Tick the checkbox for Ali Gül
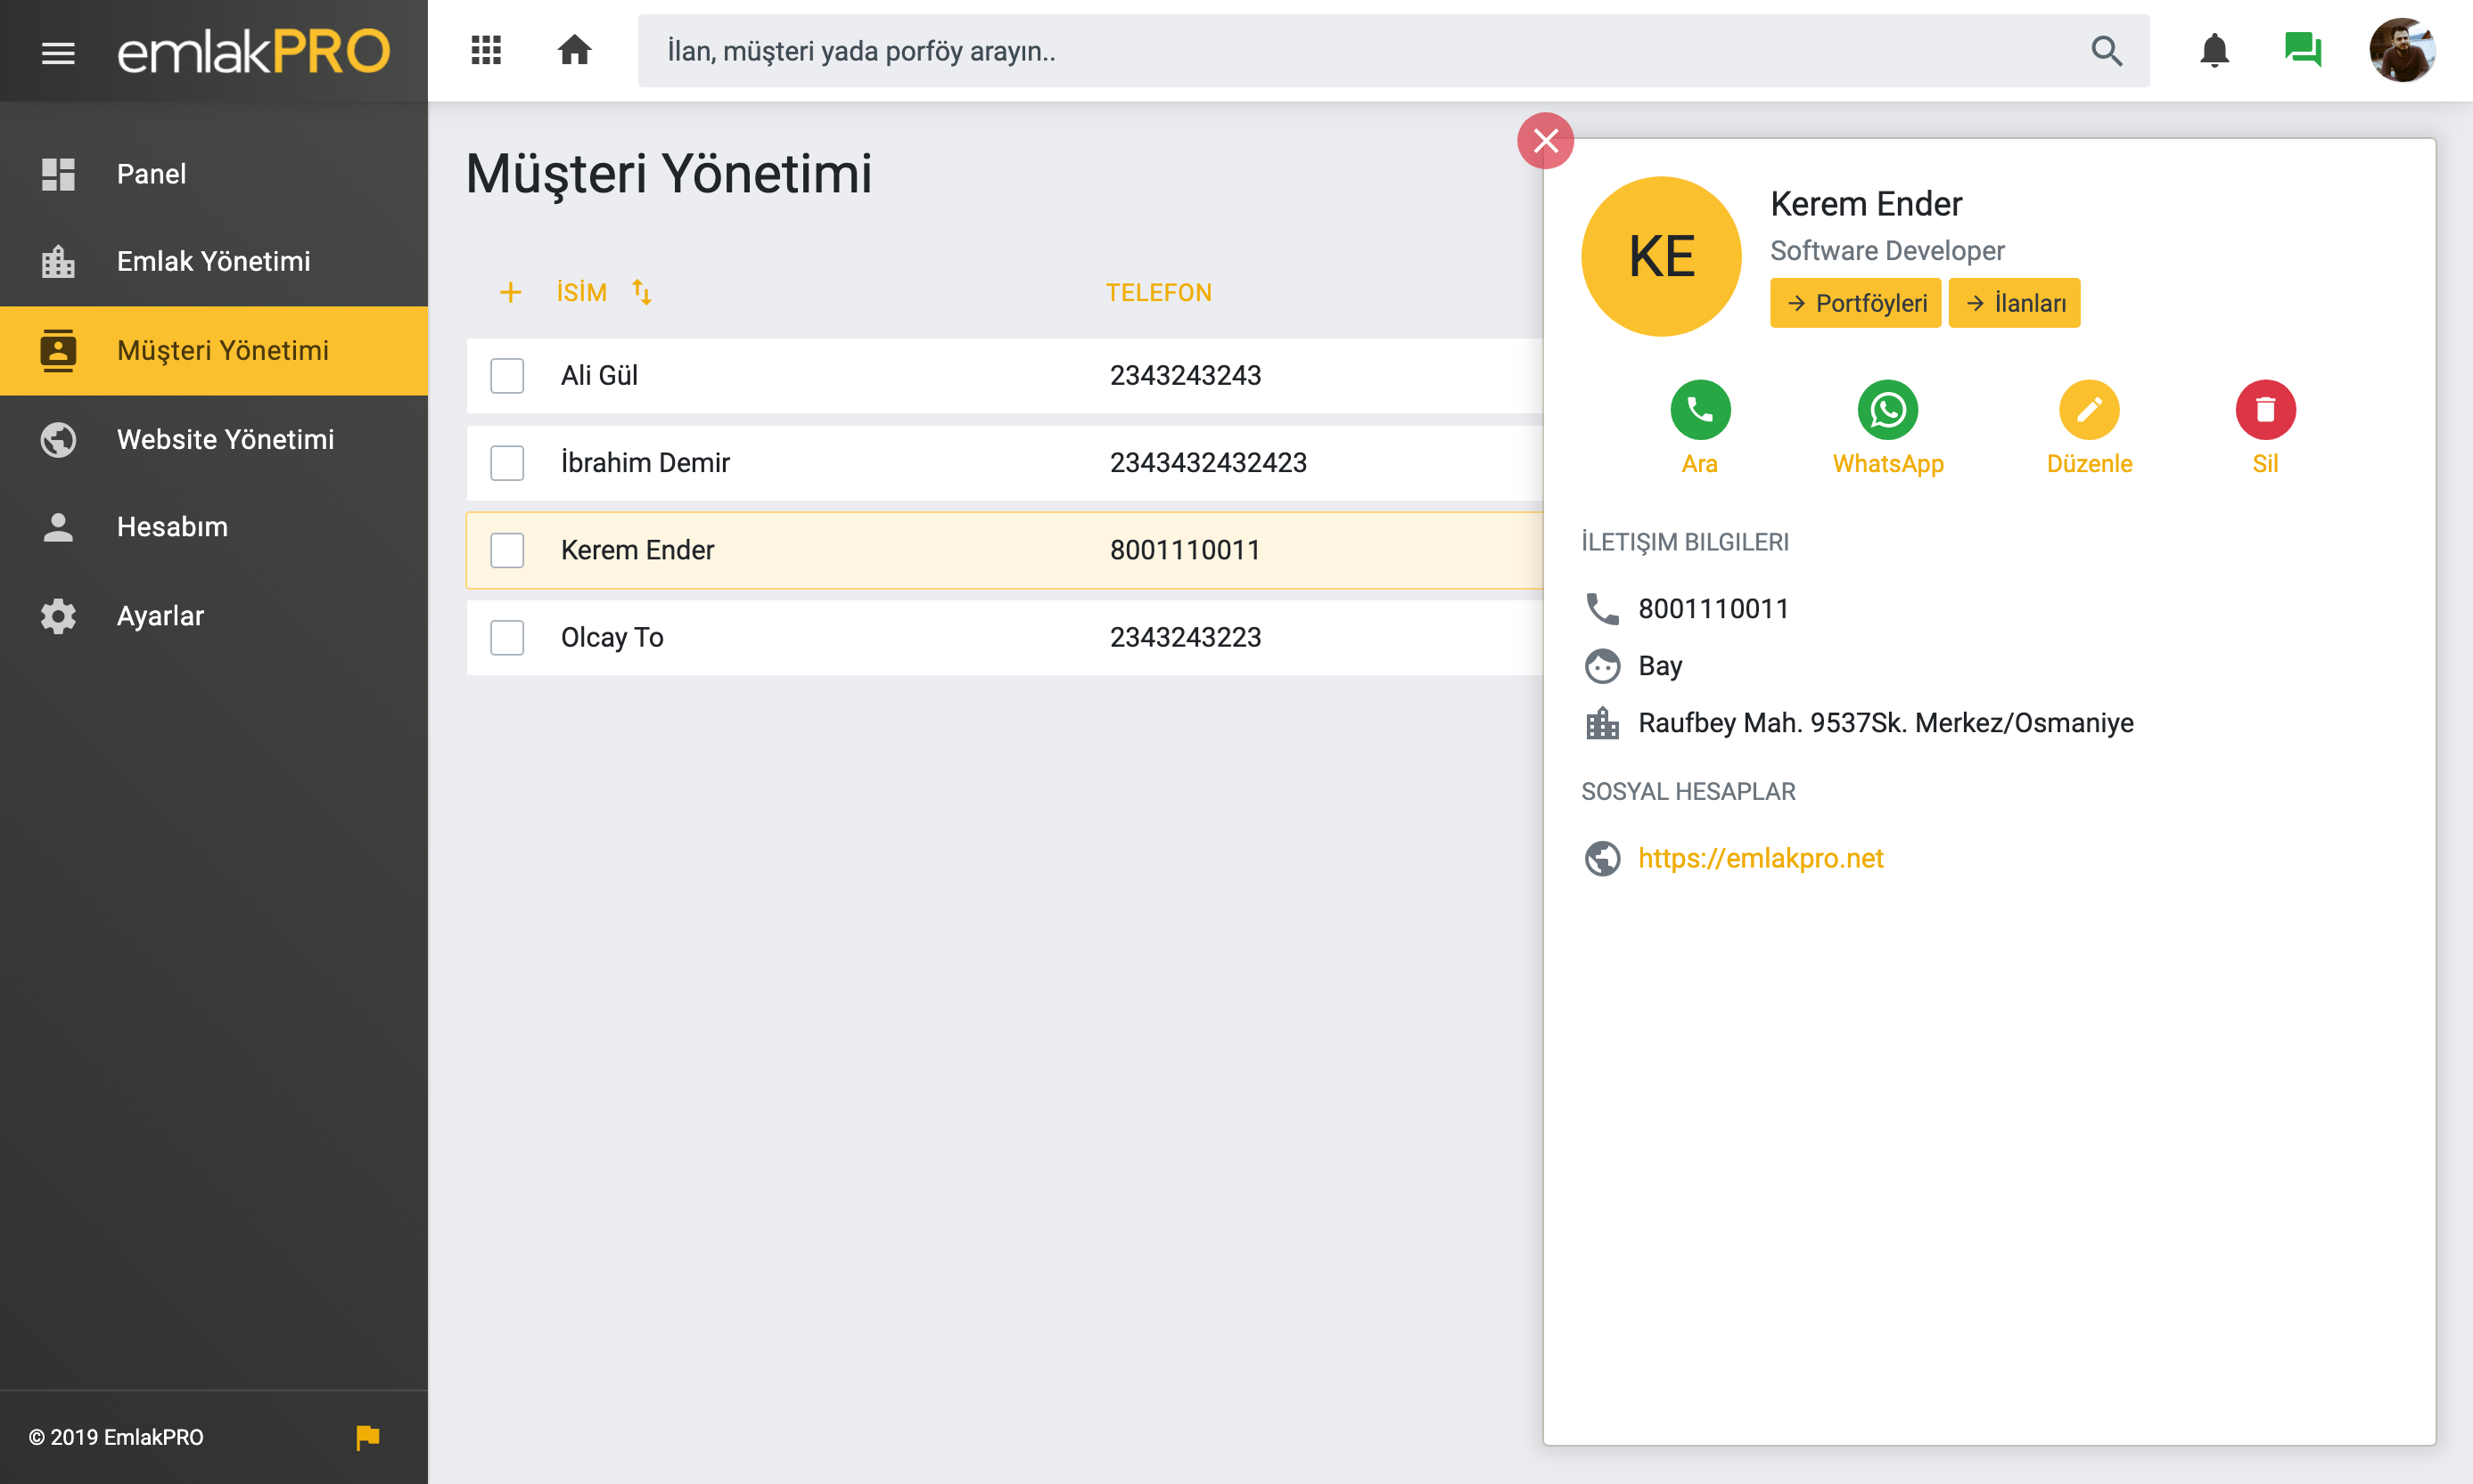 (507, 376)
